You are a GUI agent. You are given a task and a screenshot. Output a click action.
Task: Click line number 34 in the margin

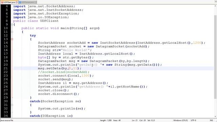(x=6, y=116)
